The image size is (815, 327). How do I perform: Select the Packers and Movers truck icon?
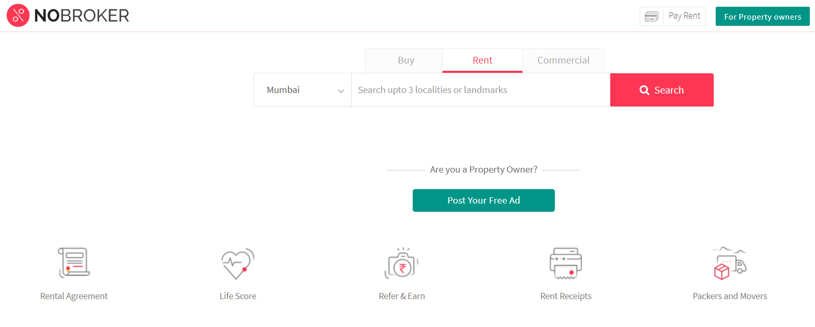[x=730, y=262]
